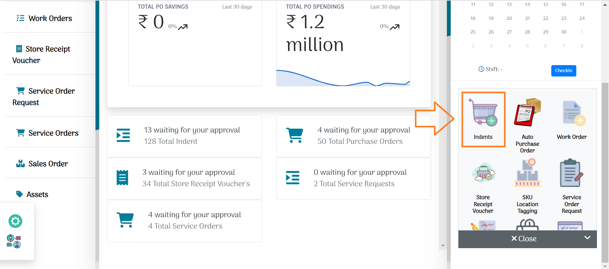Click the dashboard scroll-down arrow
Viewport: 609px width, 269px height.
[x=443, y=246]
